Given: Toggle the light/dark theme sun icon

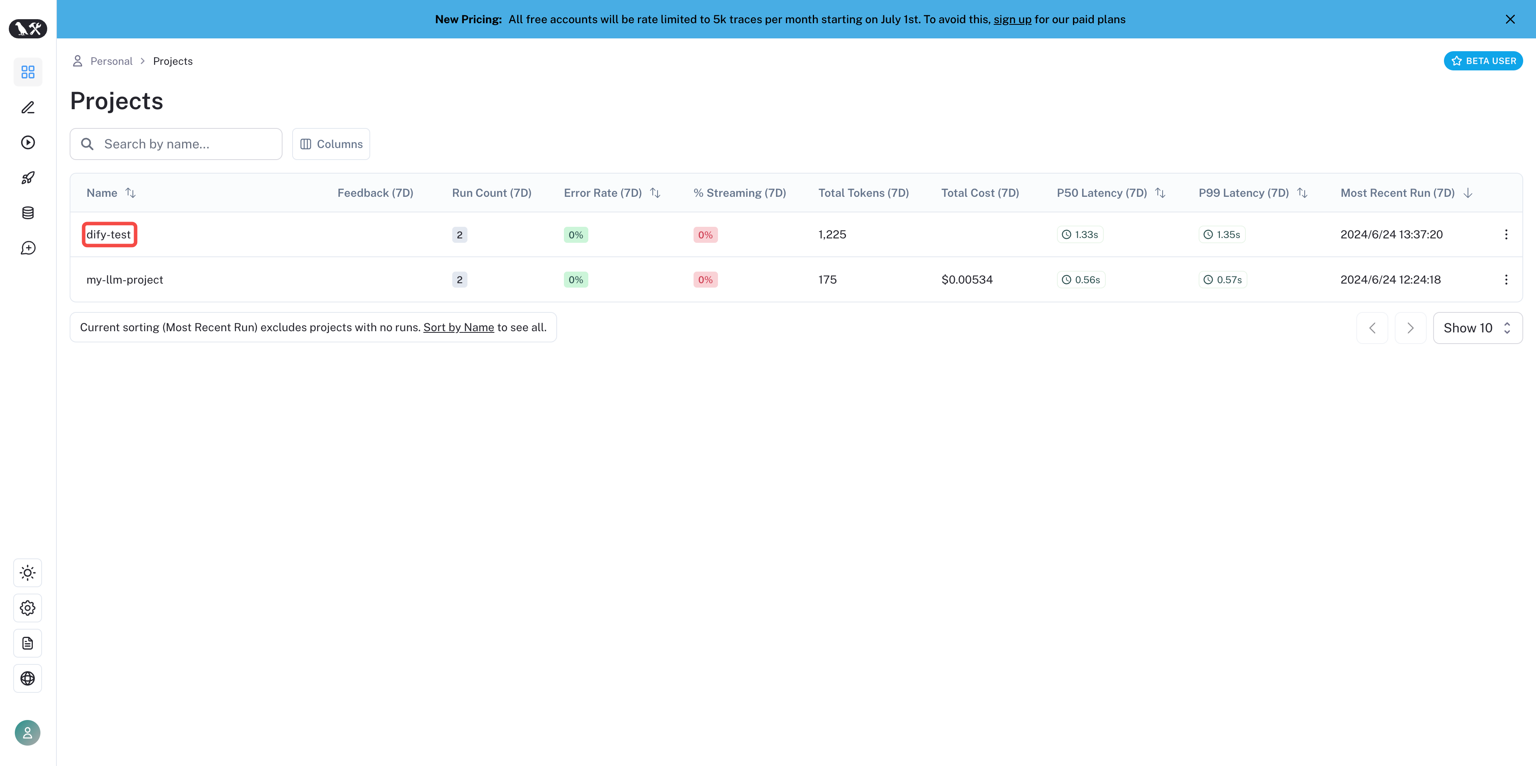Looking at the screenshot, I should (x=28, y=573).
